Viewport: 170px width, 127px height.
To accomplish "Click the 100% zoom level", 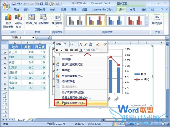I will [x=131, y=124].
